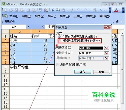Tick the 选择不重复的记录 checkbox
126x110 pixels.
[x=58, y=65]
